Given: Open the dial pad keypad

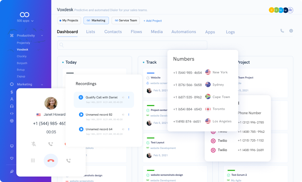Looking at the screenshot, I should pos(33,160).
